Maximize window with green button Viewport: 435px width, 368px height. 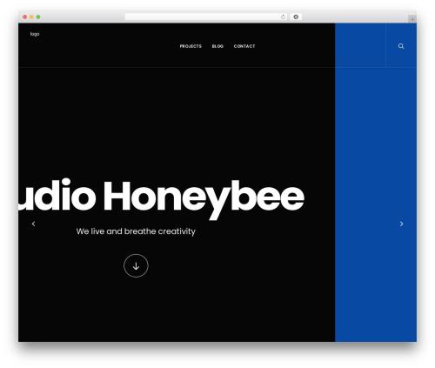point(38,17)
